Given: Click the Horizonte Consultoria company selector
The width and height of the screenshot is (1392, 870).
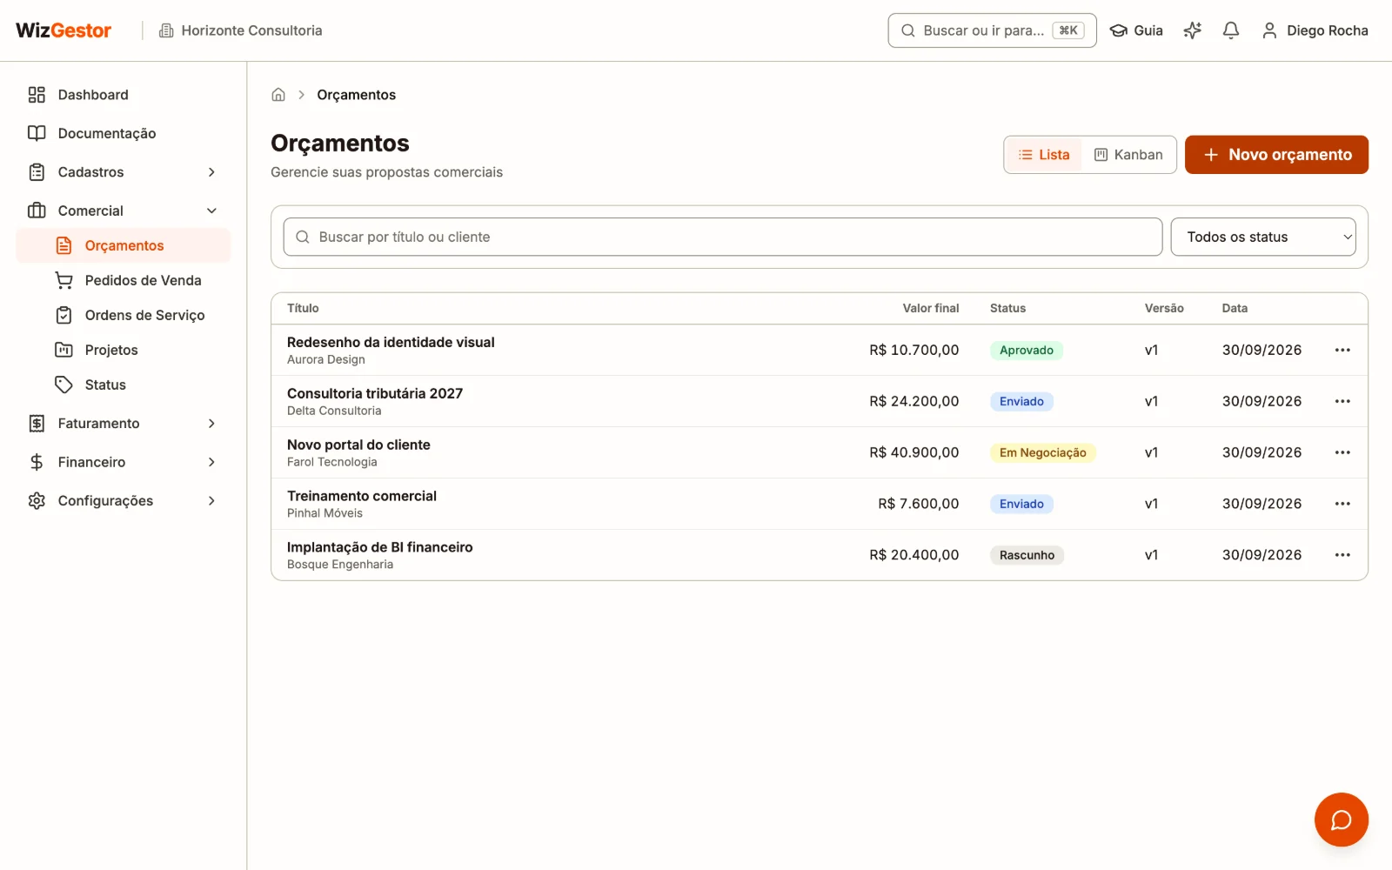Looking at the screenshot, I should (241, 30).
